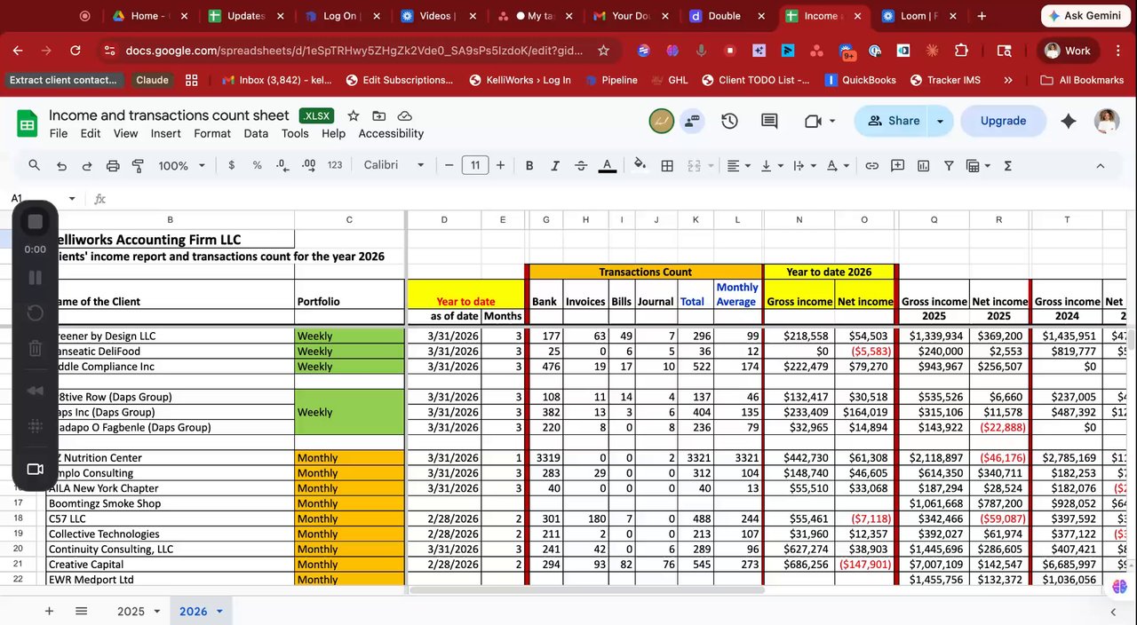
Task: Star the Income and transactions document
Action: point(354,115)
